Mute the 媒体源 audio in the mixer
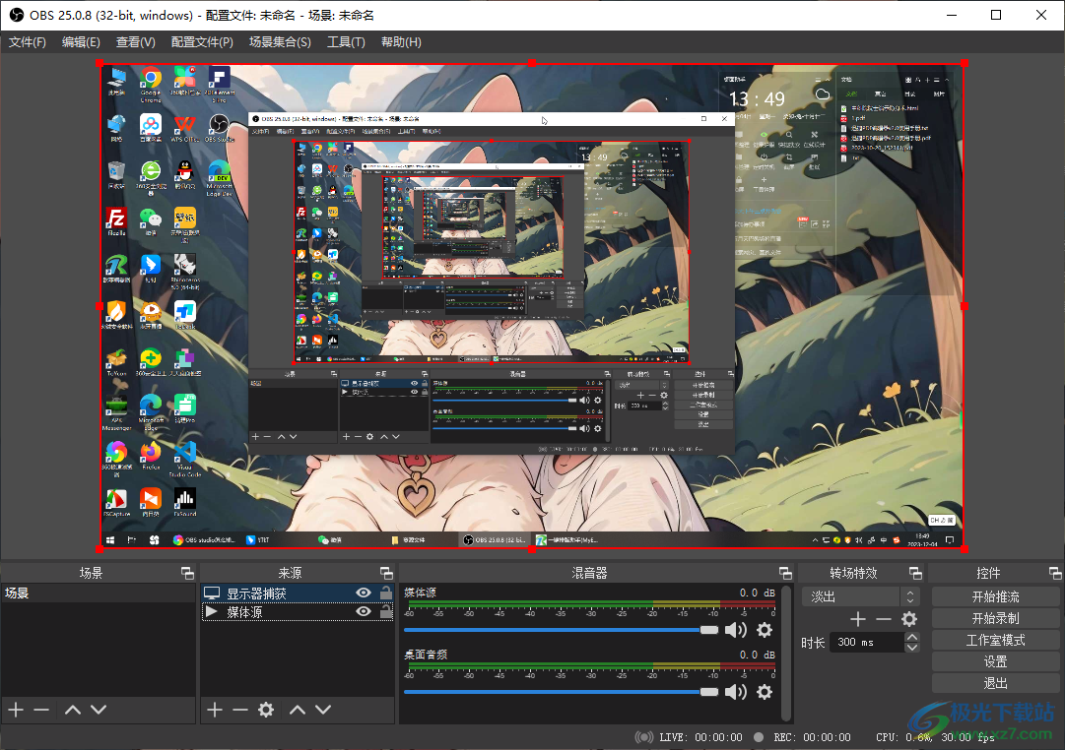1065x750 pixels. [736, 630]
